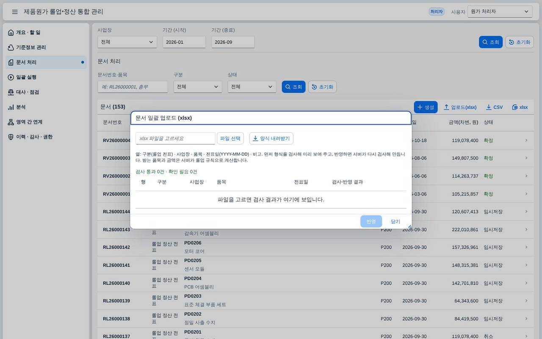The height and width of the screenshot is (339, 542).
Task: Select 문서 처리 sidebar item
Action: point(47,62)
